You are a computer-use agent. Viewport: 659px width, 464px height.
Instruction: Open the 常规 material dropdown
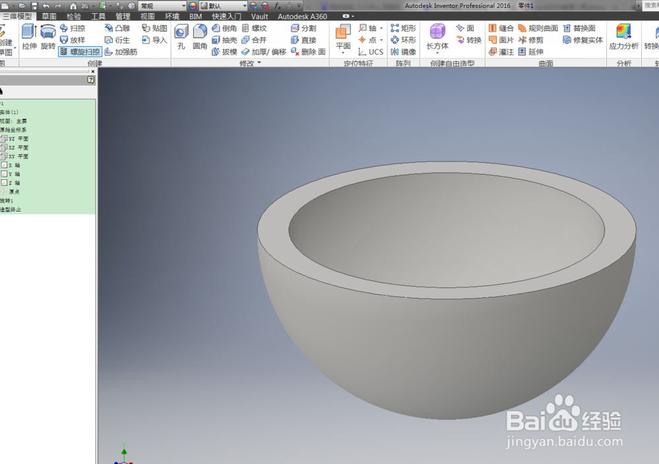point(163,6)
